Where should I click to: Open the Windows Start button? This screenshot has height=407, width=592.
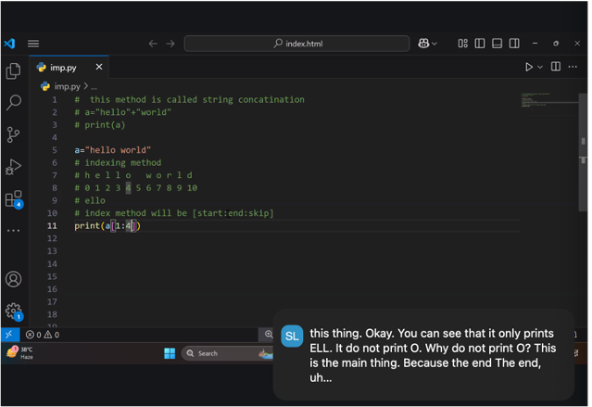(x=170, y=353)
